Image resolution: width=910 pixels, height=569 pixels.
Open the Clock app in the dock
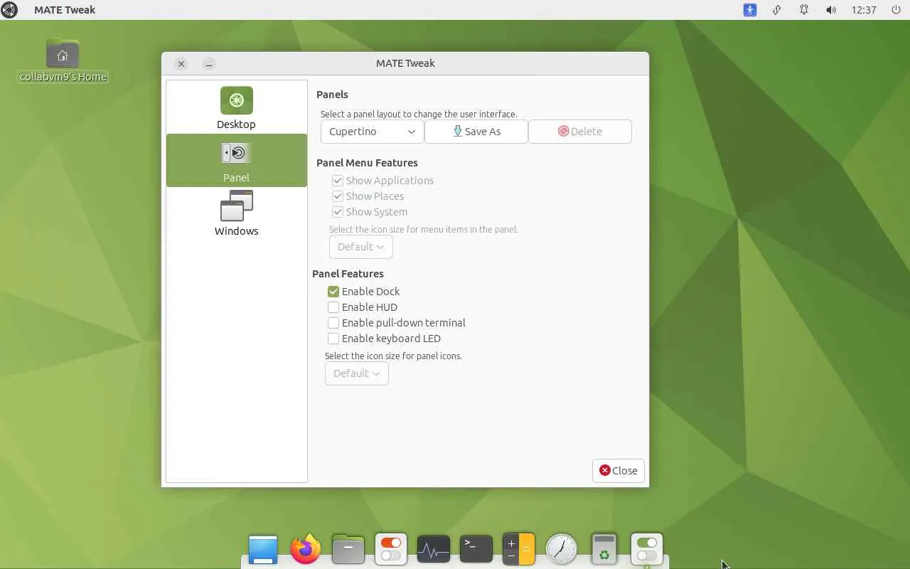tap(562, 549)
